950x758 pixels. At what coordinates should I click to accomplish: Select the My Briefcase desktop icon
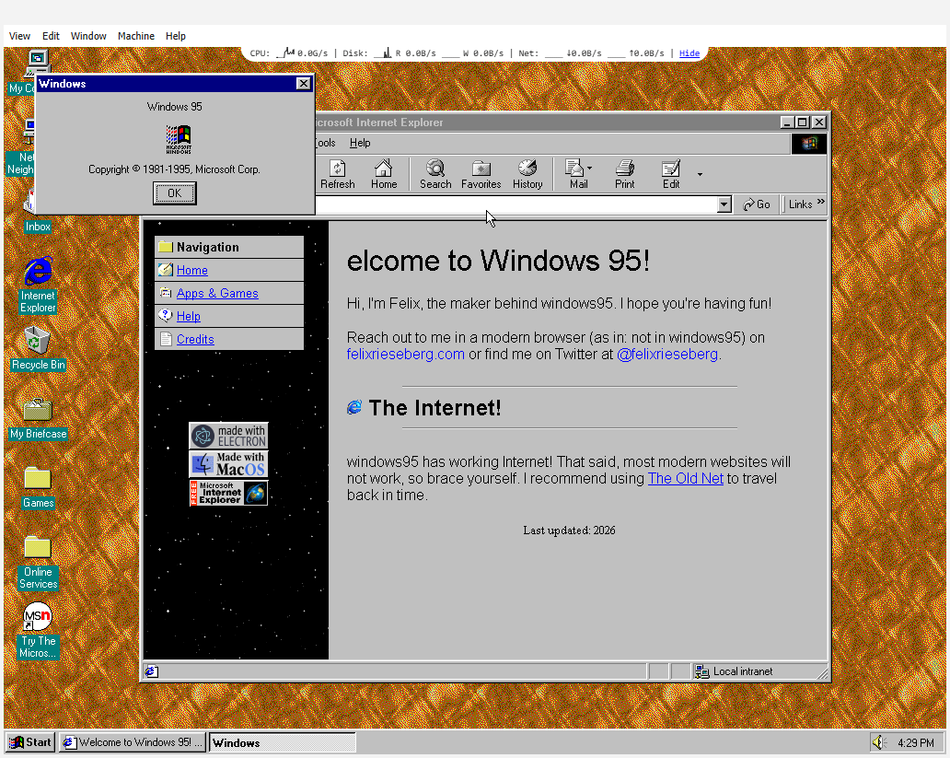tap(38, 418)
